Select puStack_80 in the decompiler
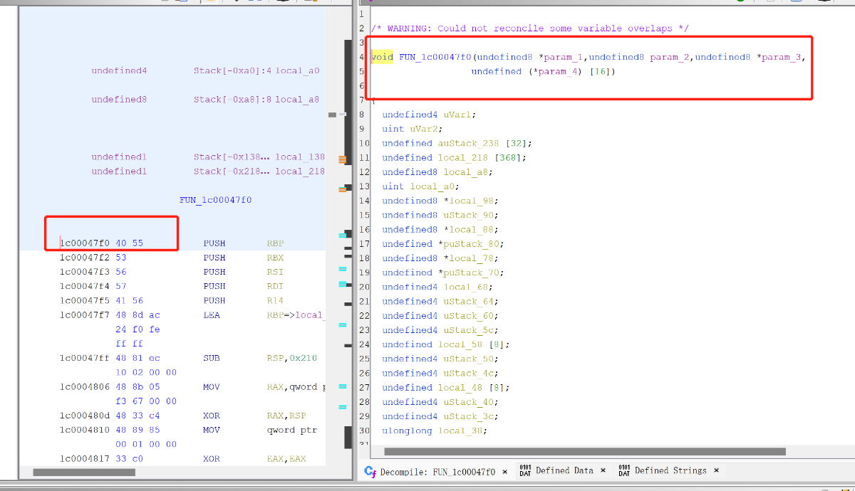The height and width of the screenshot is (491, 855). [474, 243]
